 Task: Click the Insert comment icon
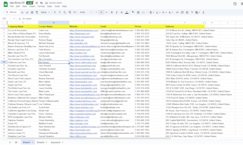pos(182,12)
